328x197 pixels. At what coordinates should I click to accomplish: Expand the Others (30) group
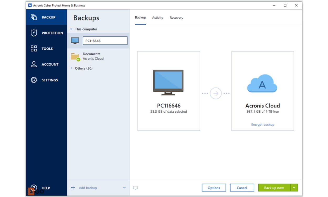(71, 68)
